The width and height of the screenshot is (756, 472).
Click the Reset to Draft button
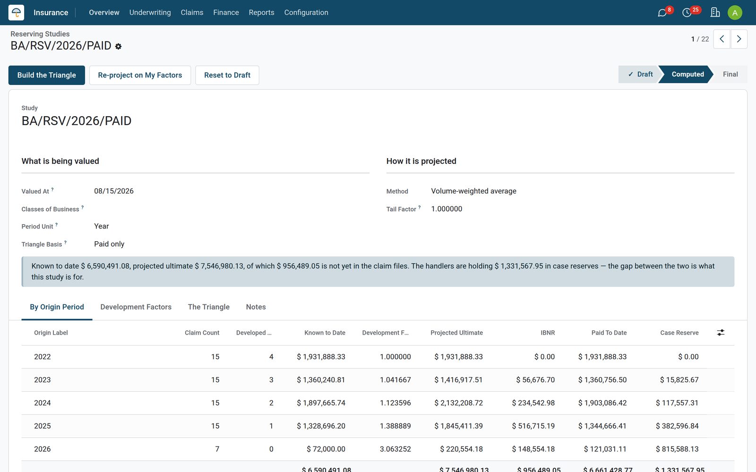pyautogui.click(x=227, y=75)
